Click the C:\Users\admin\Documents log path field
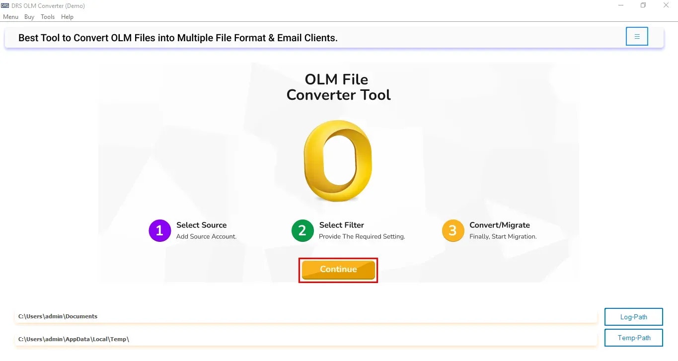 tap(306, 316)
